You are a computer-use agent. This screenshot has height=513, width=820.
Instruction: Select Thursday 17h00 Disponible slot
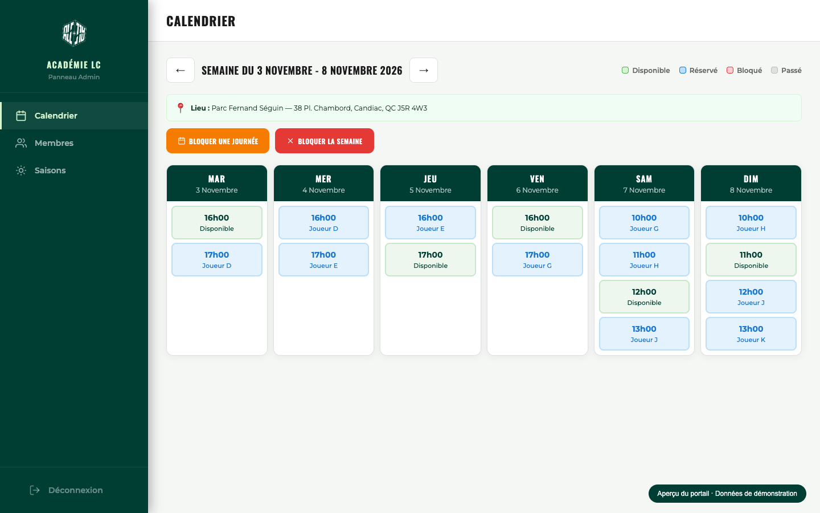point(430,259)
